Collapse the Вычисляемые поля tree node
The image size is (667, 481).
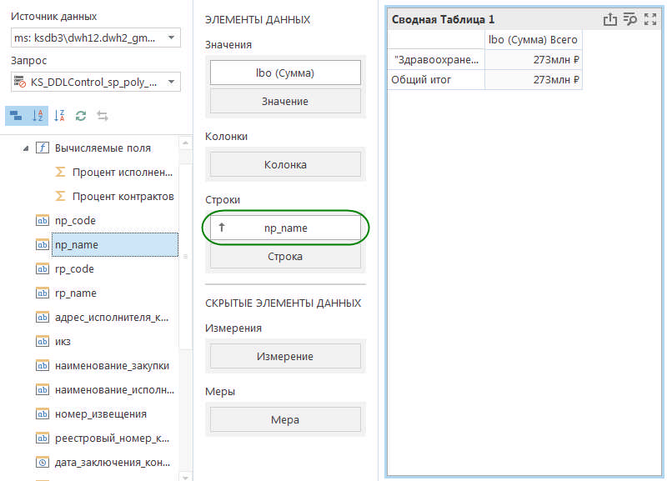tap(25, 148)
